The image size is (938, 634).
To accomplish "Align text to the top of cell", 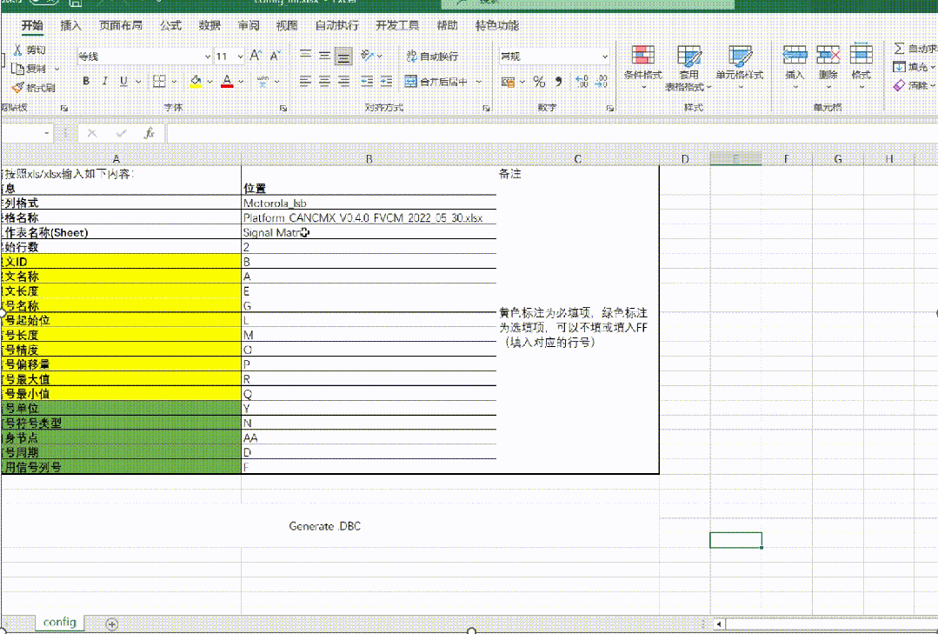I will [x=305, y=56].
